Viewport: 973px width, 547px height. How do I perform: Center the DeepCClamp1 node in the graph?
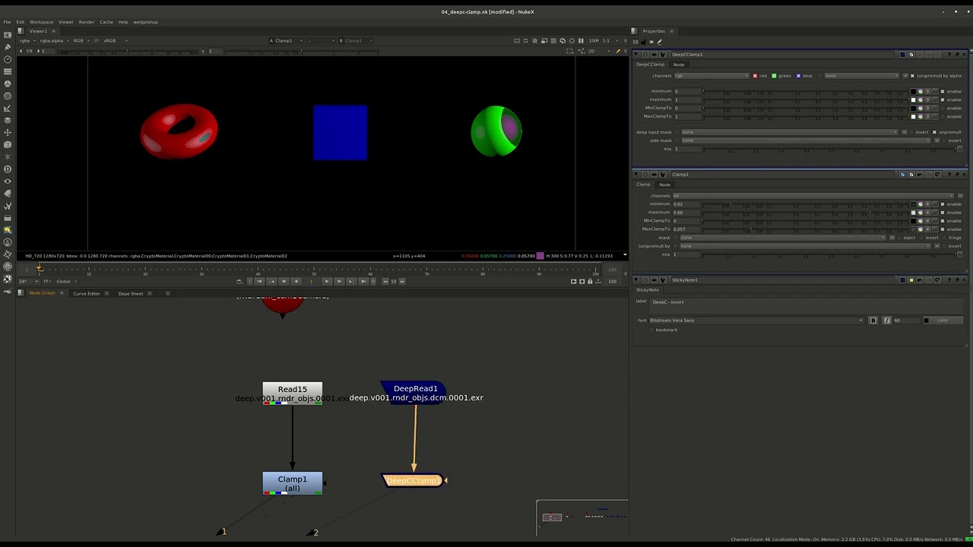click(x=645, y=55)
